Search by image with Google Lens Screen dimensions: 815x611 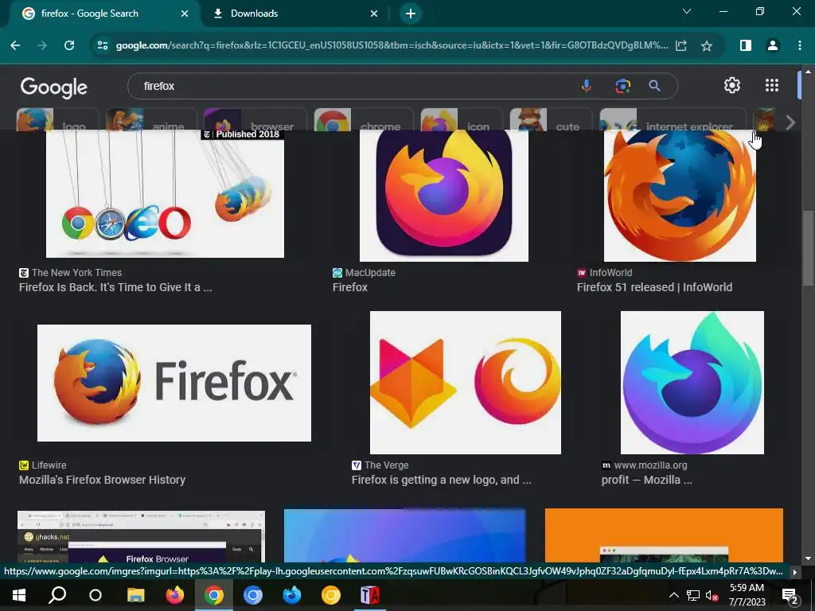[x=622, y=86]
